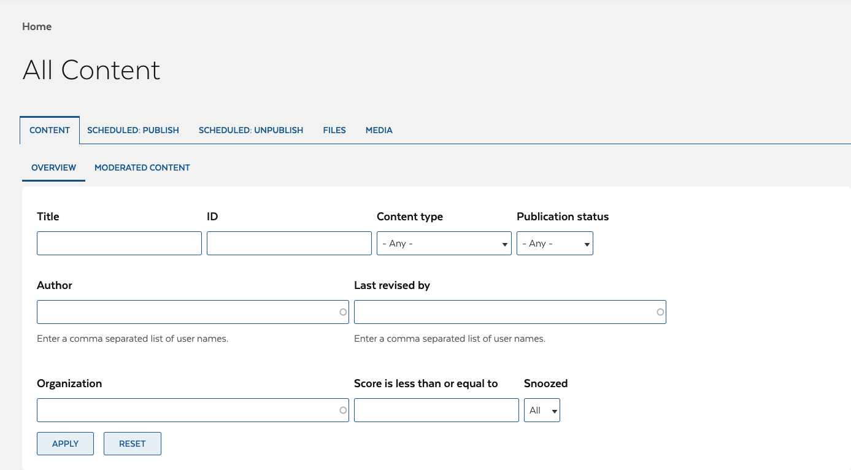Viewport: 851px width, 470px height.
Task: Go to the Files tab
Action: [x=334, y=130]
